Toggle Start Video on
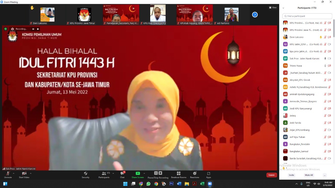Screen dimensions: 335x188 (24, 175)
